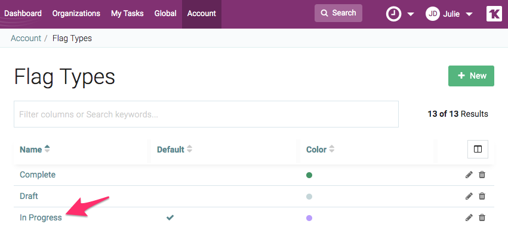Click the 1K logo icon
The height and width of the screenshot is (227, 508).
[494, 14]
